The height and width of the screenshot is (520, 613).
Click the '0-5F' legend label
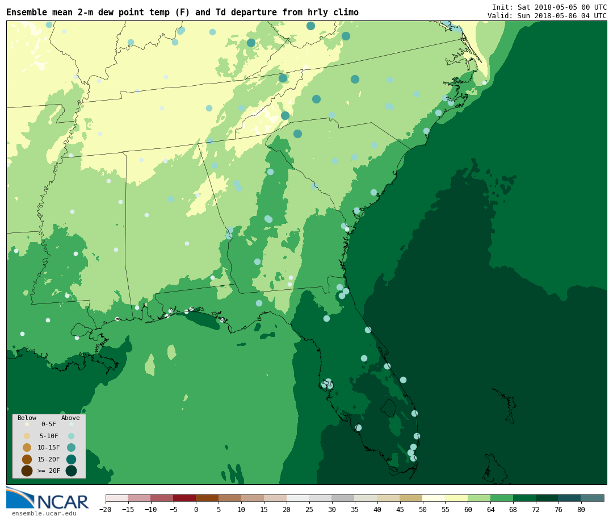[x=49, y=424]
